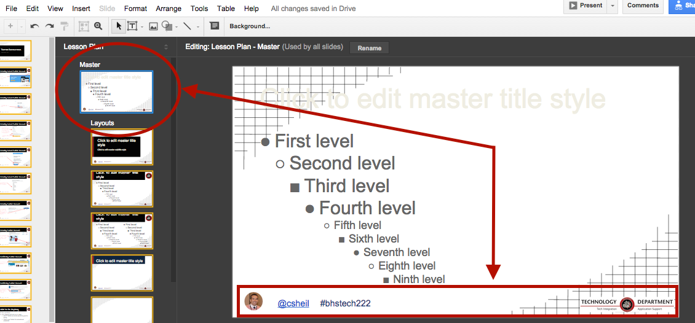Click the Redo arrow in toolbar
The height and width of the screenshot is (323, 695).
49,26
